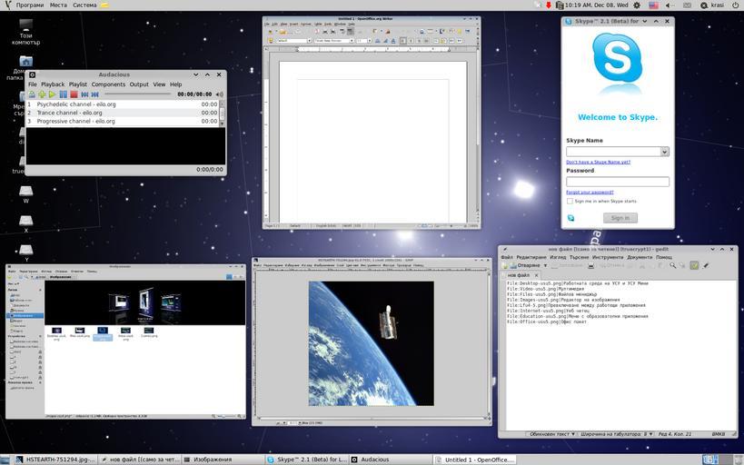
Task: Open the Инструменти menu in gedit
Action: click(x=608, y=257)
